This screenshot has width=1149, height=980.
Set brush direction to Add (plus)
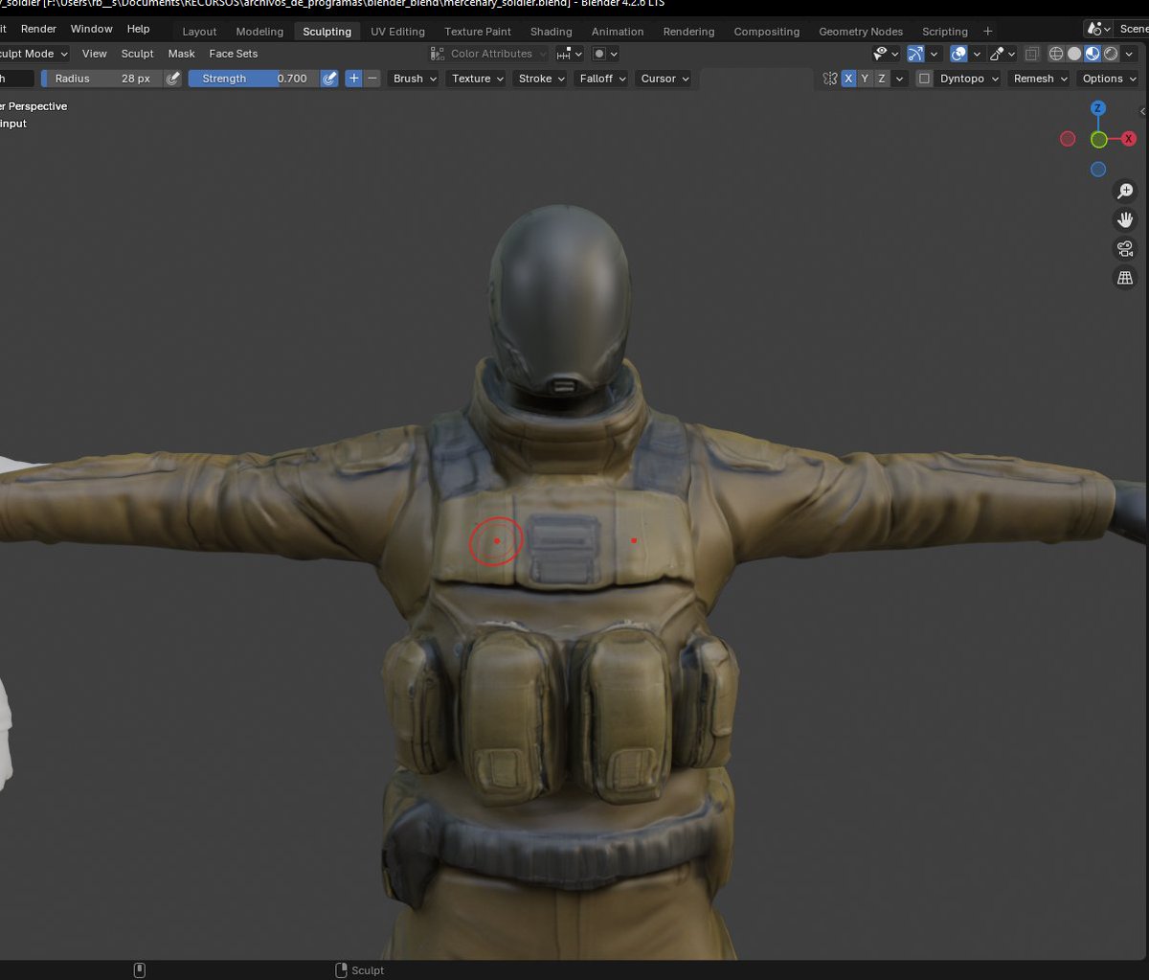tap(353, 79)
